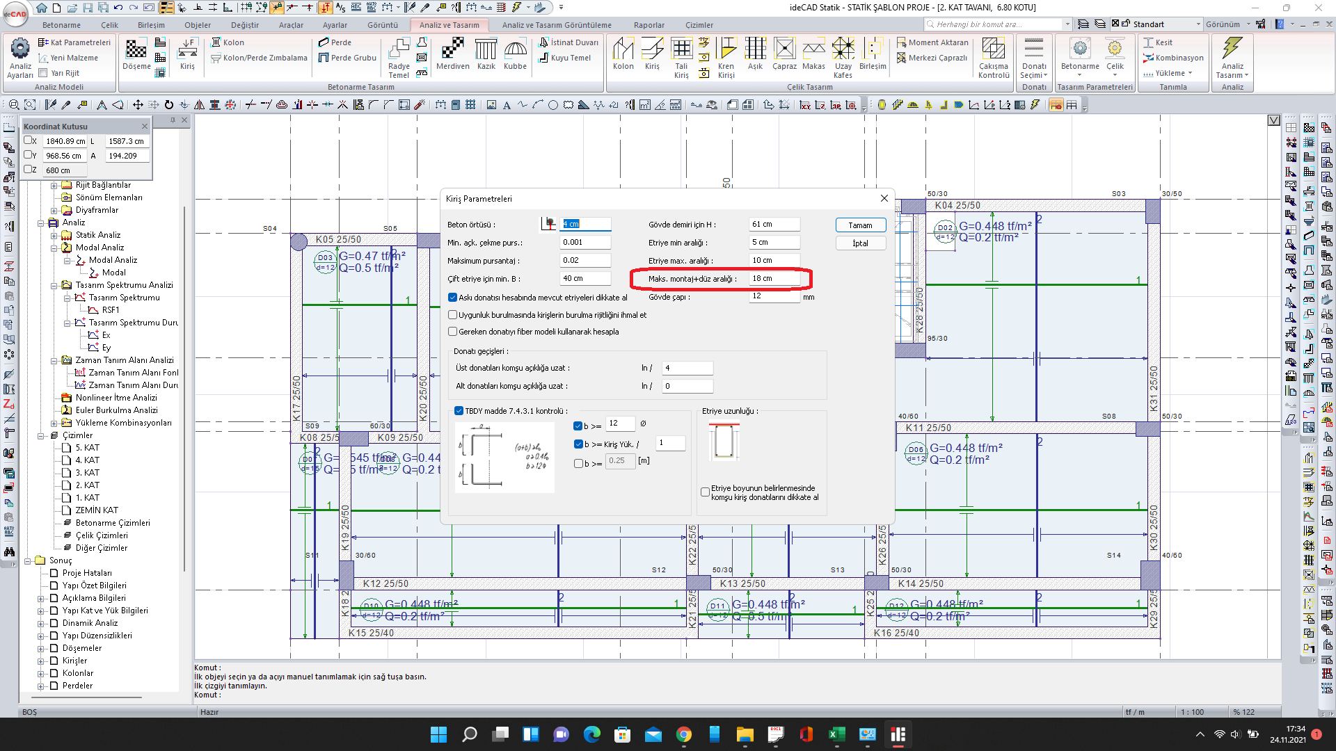Open File Explorer from the taskbar
Image resolution: width=1336 pixels, height=751 pixels.
coord(745,734)
